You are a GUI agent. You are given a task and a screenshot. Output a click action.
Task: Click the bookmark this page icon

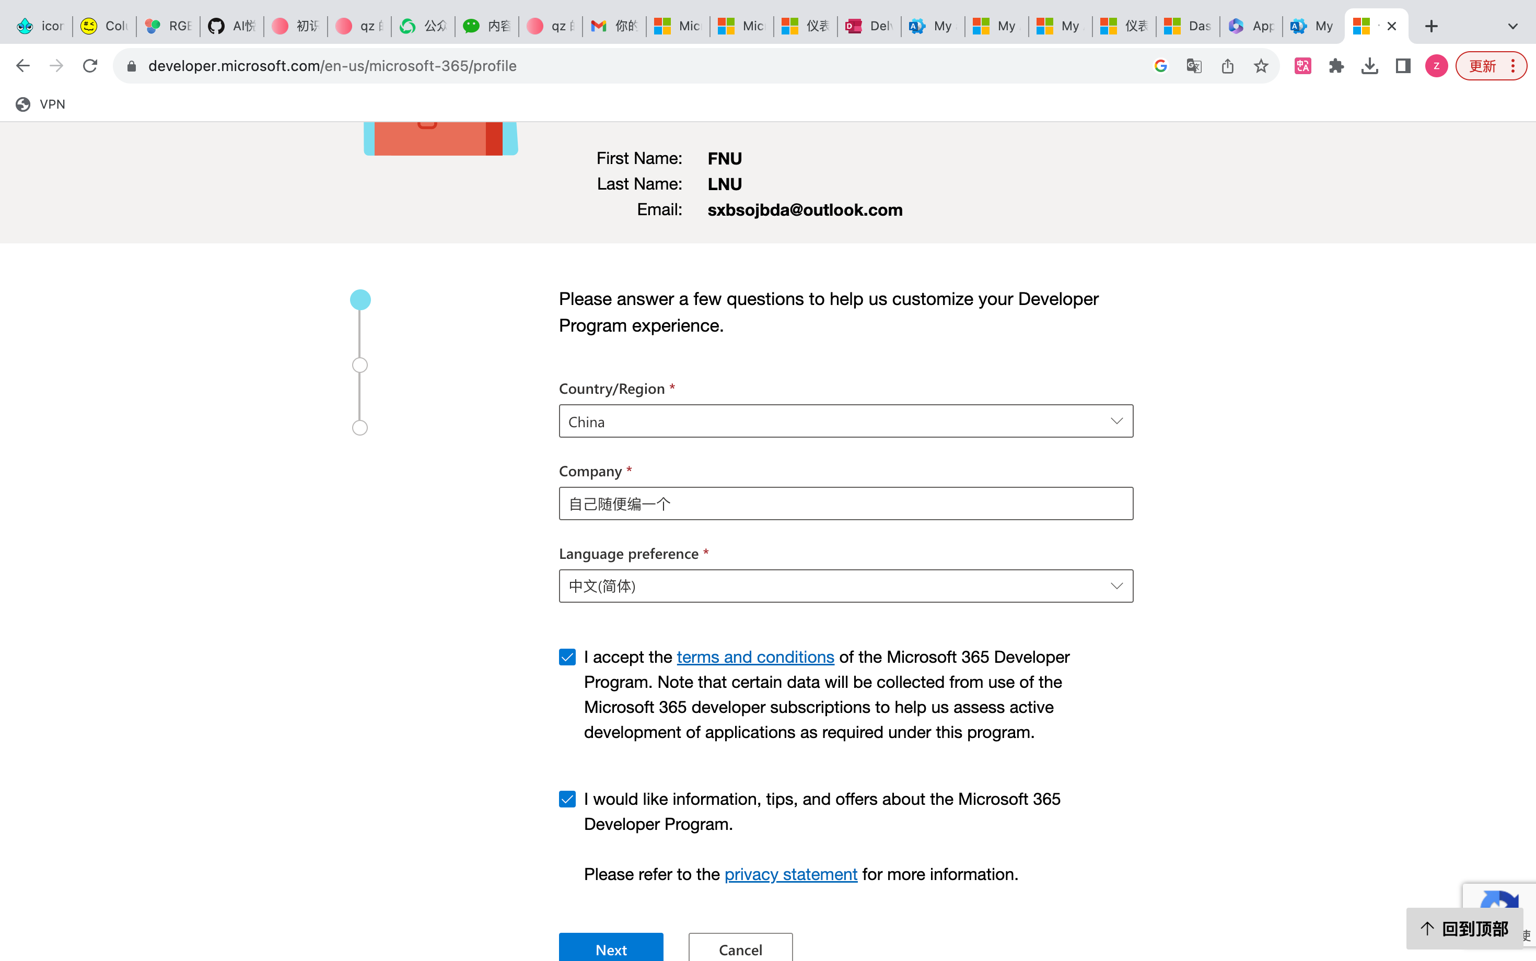(x=1260, y=66)
